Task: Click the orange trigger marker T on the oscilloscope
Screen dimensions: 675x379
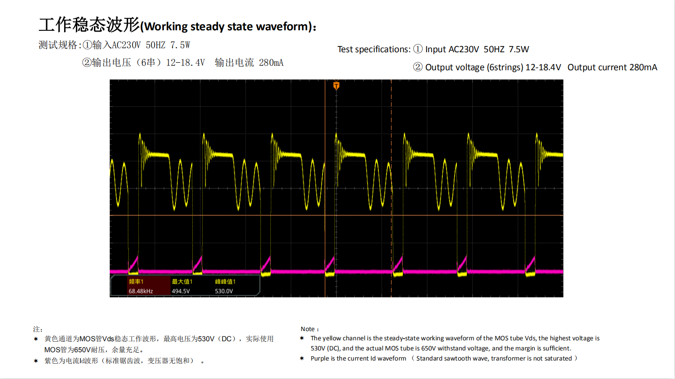Action: [x=336, y=86]
